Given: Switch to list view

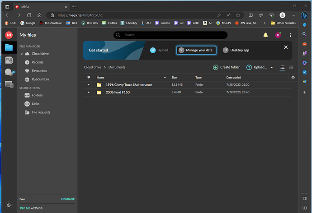Looking at the screenshot, I should point(282,67).
